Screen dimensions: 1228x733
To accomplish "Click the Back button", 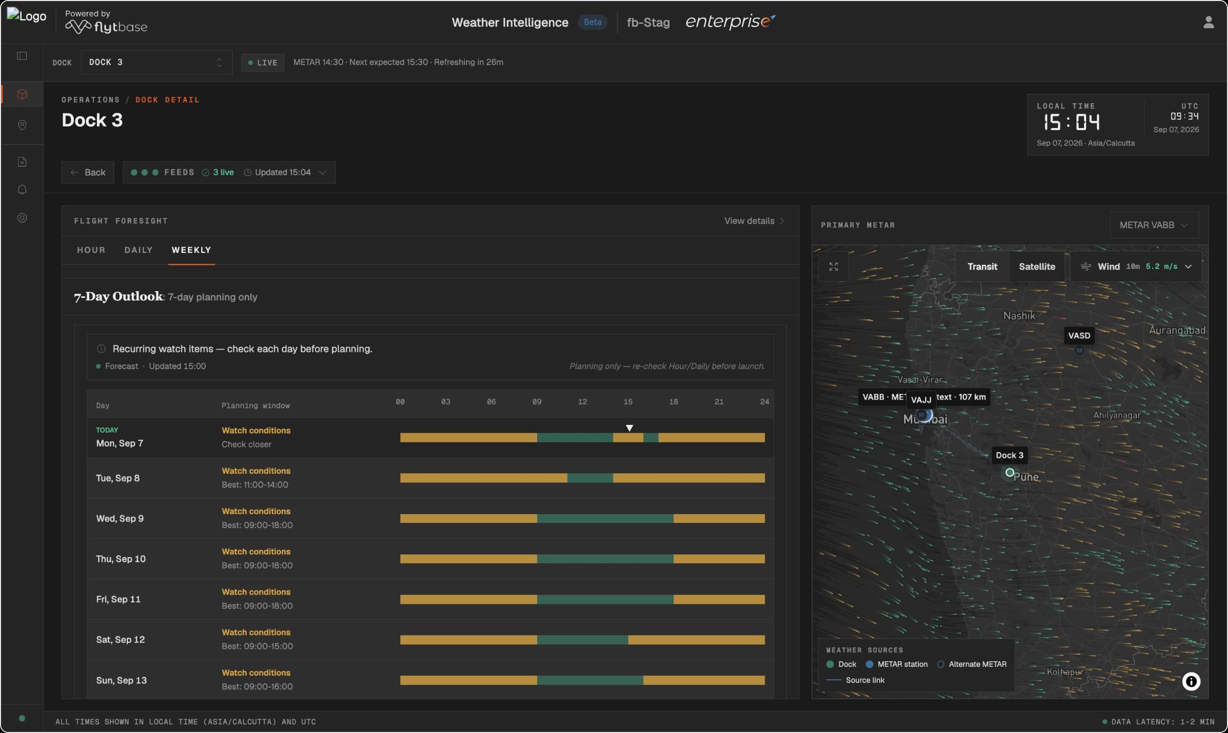I will [x=88, y=172].
